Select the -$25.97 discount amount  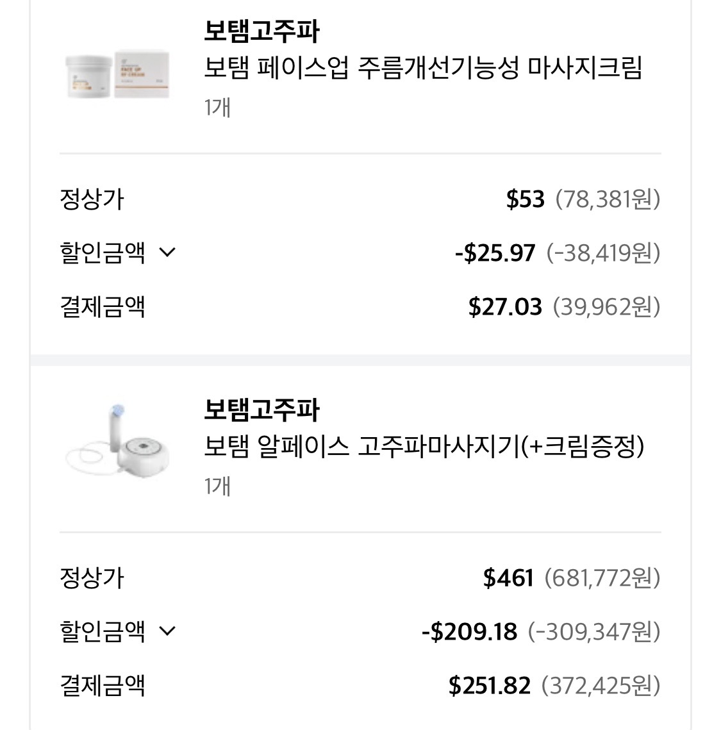[495, 253]
